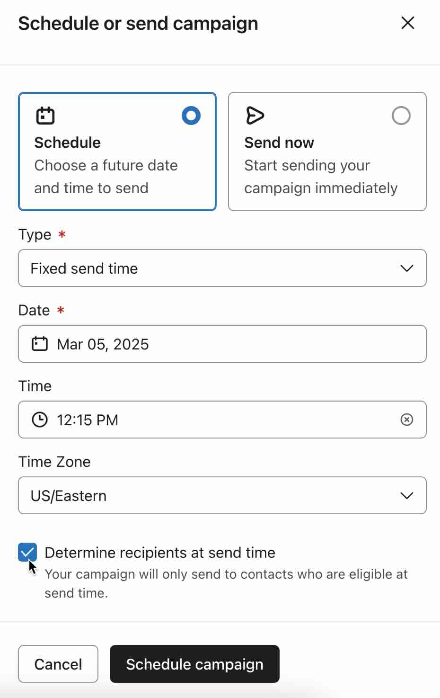Expand the Fixed send time options via its chevron
Image resolution: width=440 pixels, height=698 pixels.
pos(406,268)
